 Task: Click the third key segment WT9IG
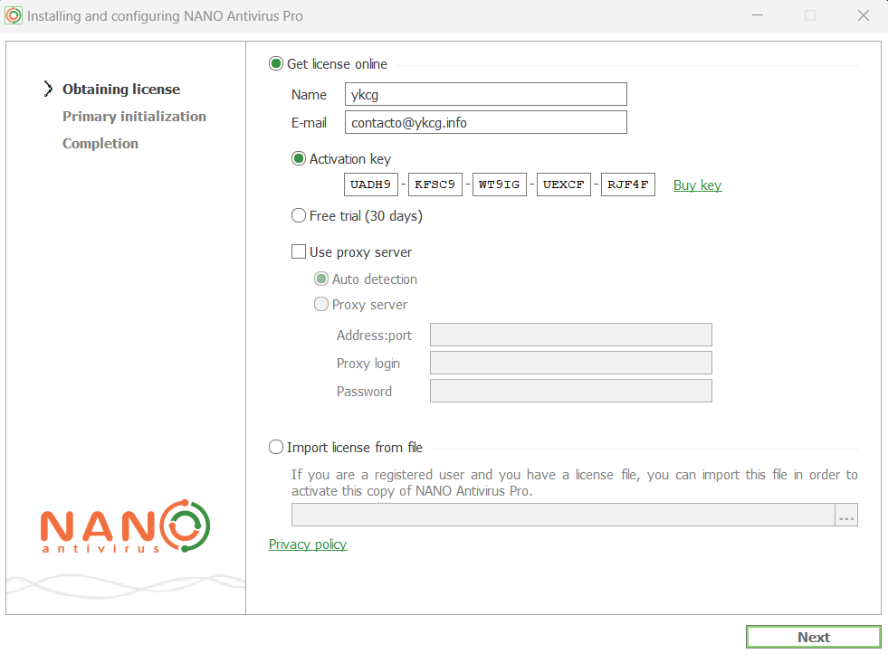coord(500,185)
